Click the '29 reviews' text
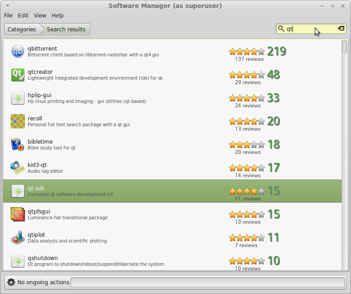Viewport: 351px width, 294px height. pyautogui.click(x=248, y=82)
